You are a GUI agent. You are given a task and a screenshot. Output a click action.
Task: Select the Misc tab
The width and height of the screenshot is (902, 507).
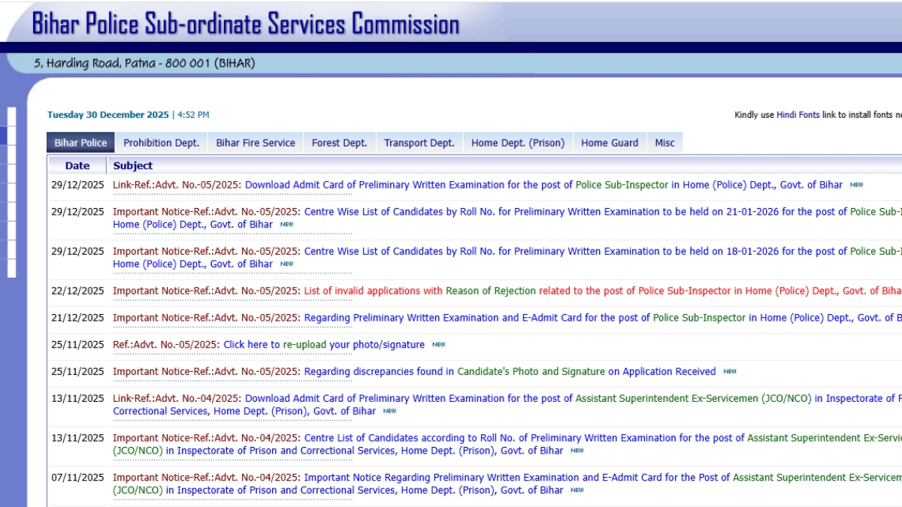(664, 143)
